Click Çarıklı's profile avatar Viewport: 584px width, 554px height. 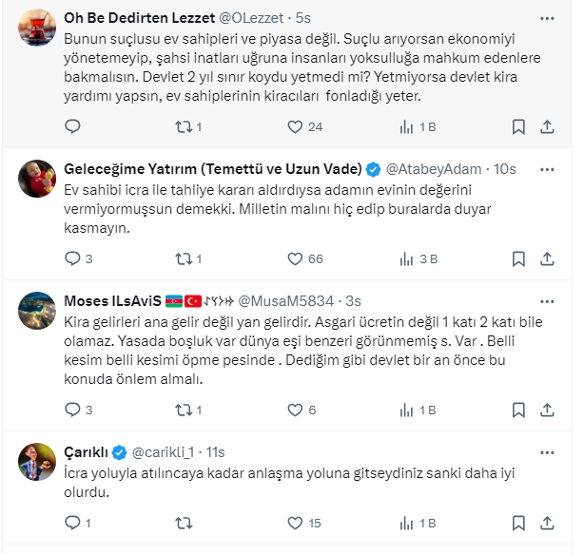[x=37, y=461]
